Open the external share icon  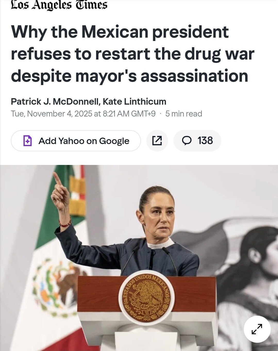tap(157, 141)
